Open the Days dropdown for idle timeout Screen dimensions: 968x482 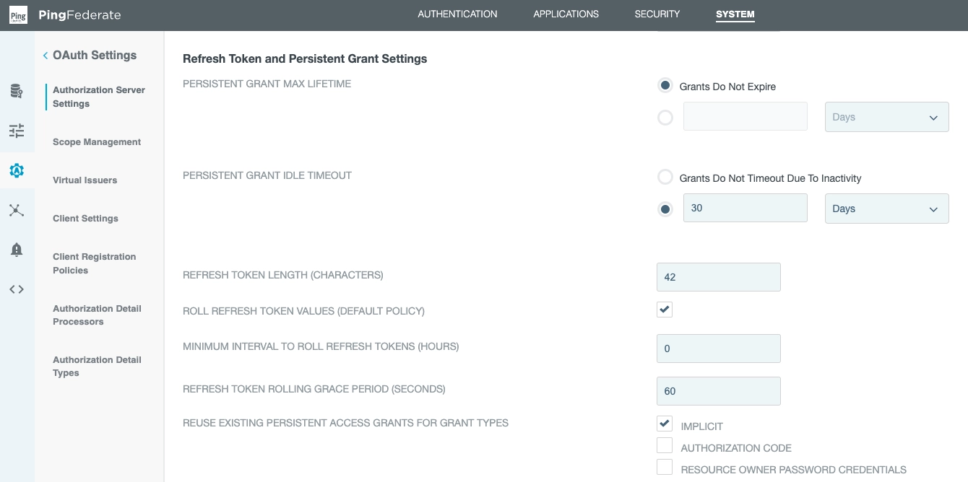[x=887, y=209]
